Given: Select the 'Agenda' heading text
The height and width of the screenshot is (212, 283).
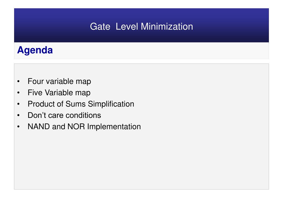Looking at the screenshot, I should point(35,50).
